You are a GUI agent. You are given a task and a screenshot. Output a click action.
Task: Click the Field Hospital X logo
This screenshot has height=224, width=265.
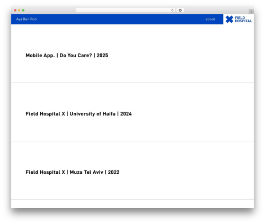point(238,19)
